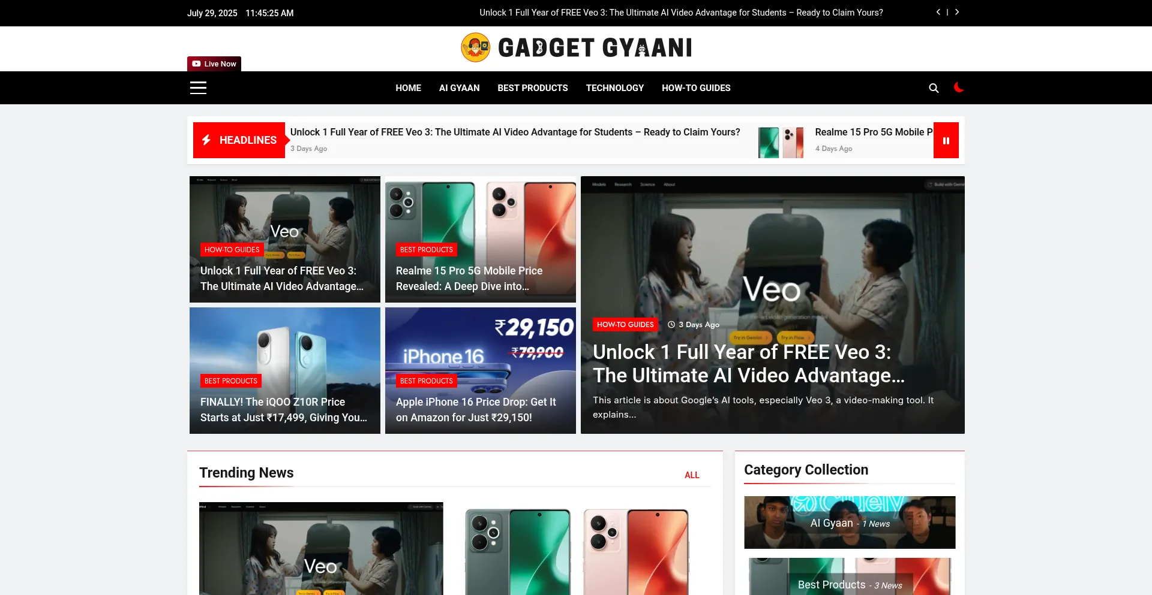
Task: Click the 3 Days Ago clock date on featured card
Action: coord(694,325)
